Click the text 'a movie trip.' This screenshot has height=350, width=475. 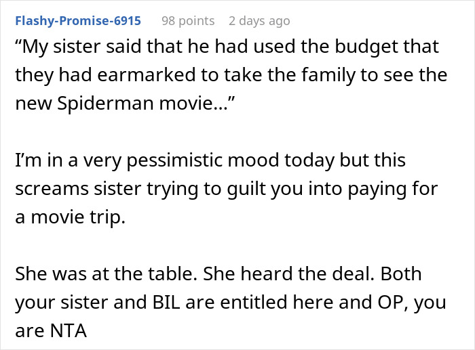coord(71,217)
